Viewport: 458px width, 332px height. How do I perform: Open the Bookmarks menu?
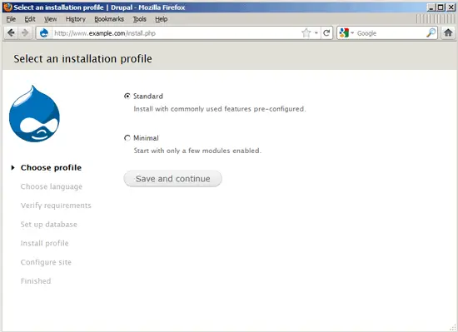click(109, 19)
